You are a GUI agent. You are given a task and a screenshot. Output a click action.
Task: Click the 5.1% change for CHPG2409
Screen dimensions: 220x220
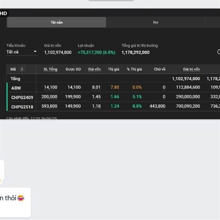pos(137,97)
